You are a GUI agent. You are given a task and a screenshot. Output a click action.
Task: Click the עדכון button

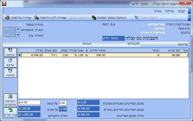[x=10, y=63]
